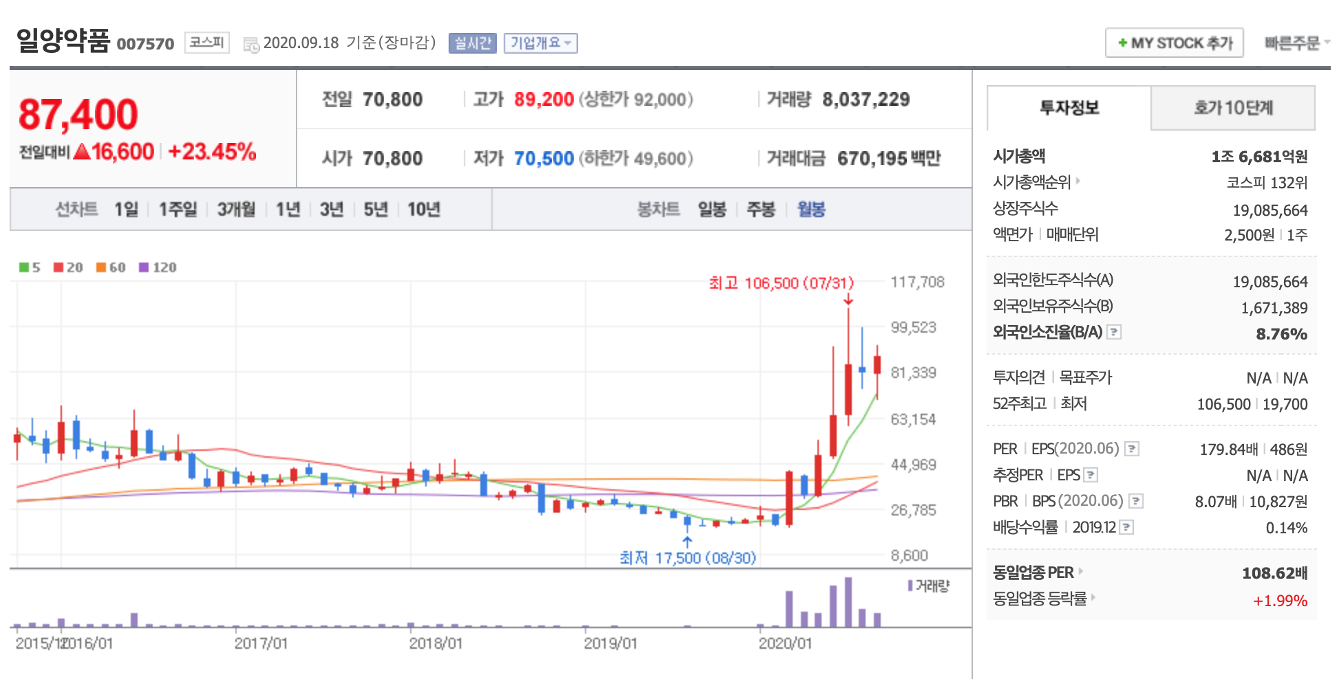This screenshot has height=679, width=1339.
Task: Select the 1년 line chart period
Action: [288, 210]
